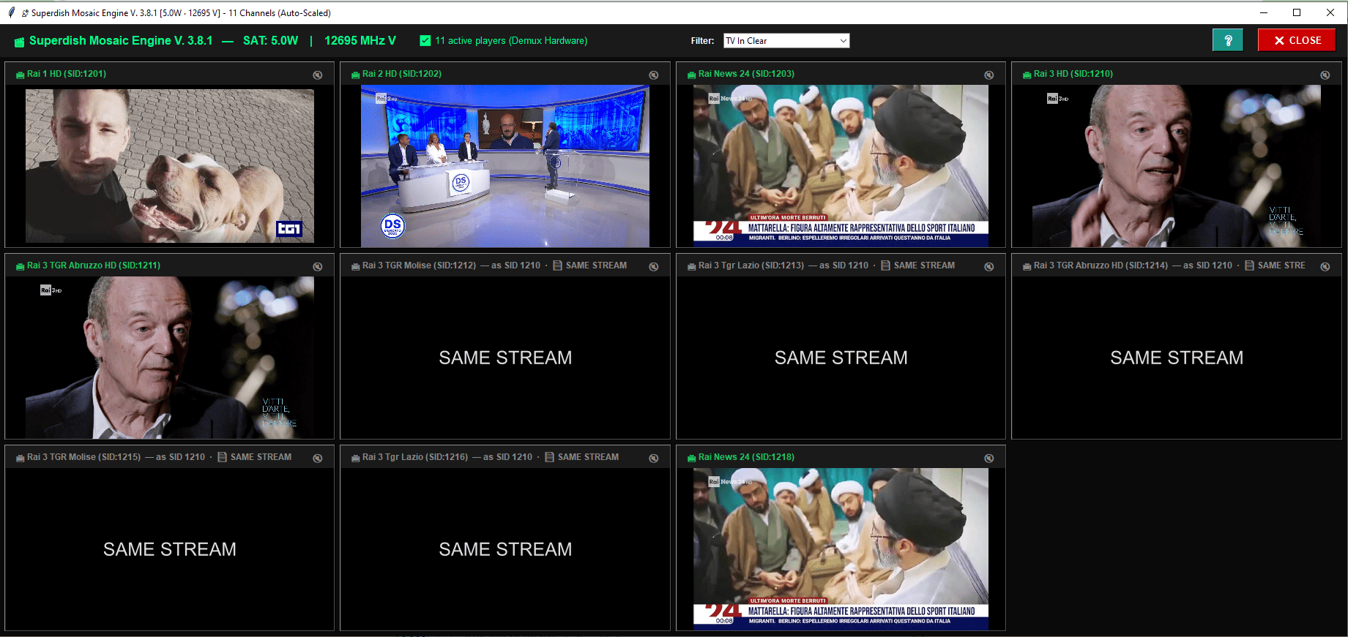
Task: Click SAME STREAM placeholder in Rai 3 Tgr Lazio SID:1216
Action: pyautogui.click(x=505, y=549)
